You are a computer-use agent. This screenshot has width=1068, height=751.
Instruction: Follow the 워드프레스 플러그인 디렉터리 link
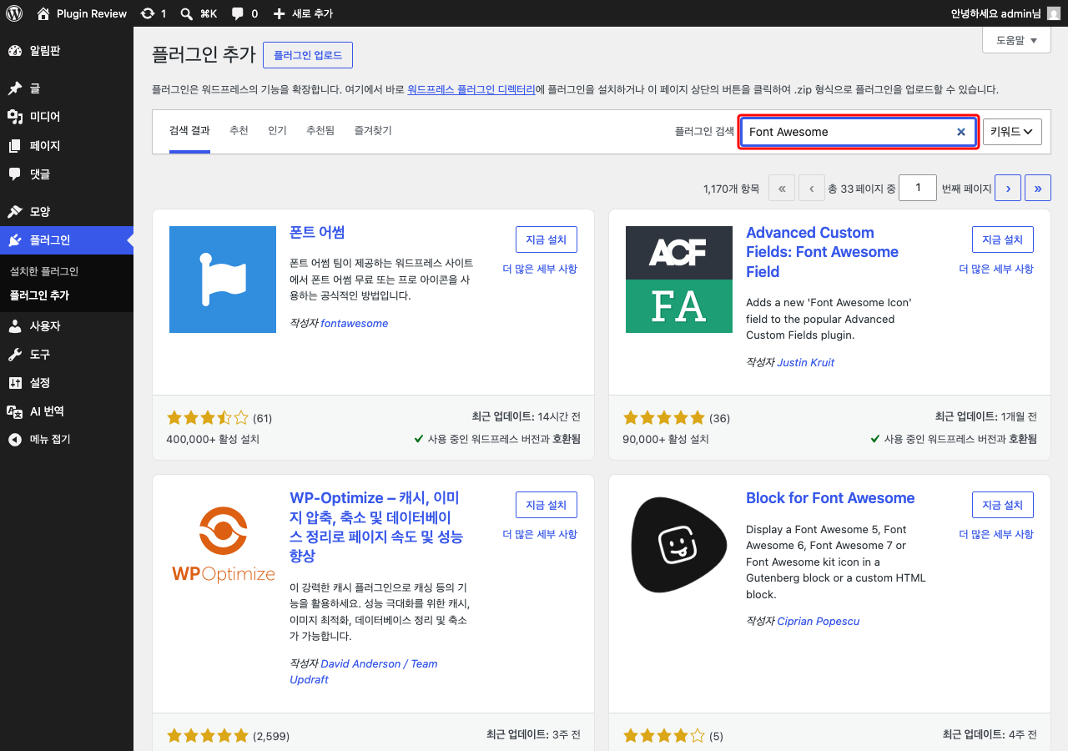click(471, 89)
